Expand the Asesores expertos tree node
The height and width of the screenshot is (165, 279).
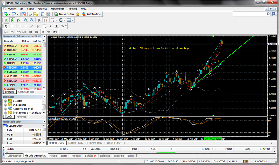(5, 109)
